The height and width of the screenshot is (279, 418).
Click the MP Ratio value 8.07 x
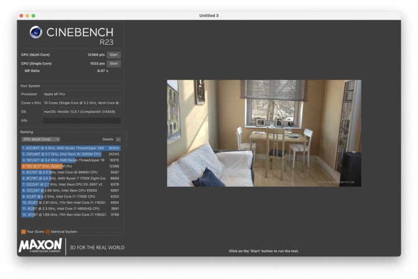point(103,71)
